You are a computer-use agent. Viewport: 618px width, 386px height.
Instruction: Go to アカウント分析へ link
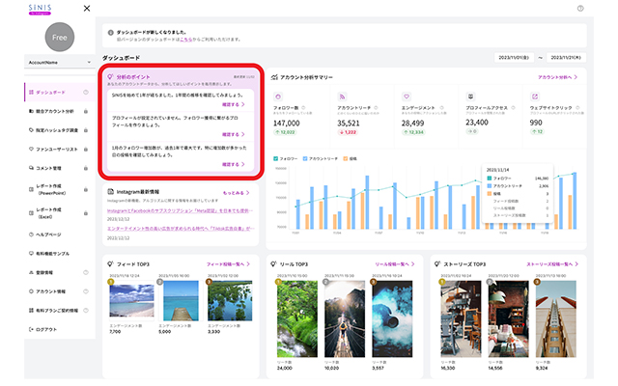(x=558, y=77)
